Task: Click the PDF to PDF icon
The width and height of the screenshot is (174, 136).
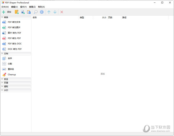Action: point(4,38)
